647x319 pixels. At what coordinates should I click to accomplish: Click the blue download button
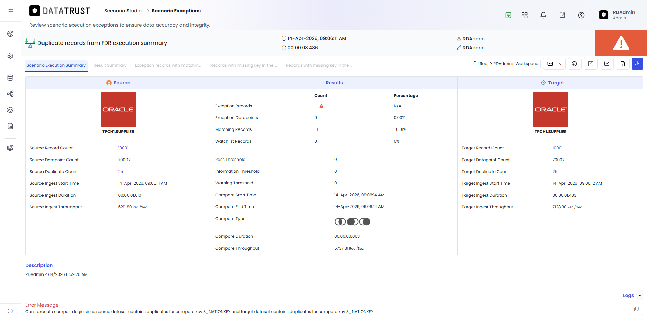637,64
